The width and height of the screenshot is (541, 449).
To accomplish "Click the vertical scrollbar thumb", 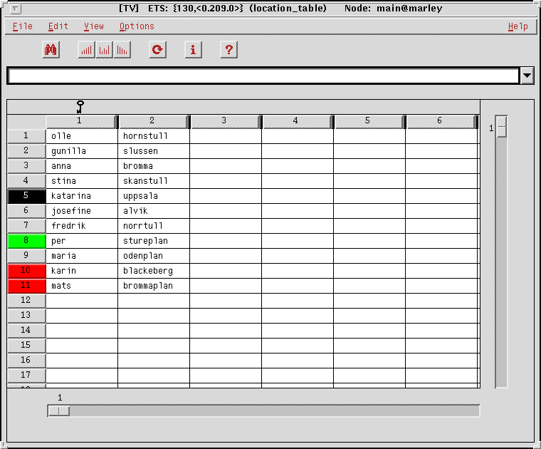I will point(501,126).
